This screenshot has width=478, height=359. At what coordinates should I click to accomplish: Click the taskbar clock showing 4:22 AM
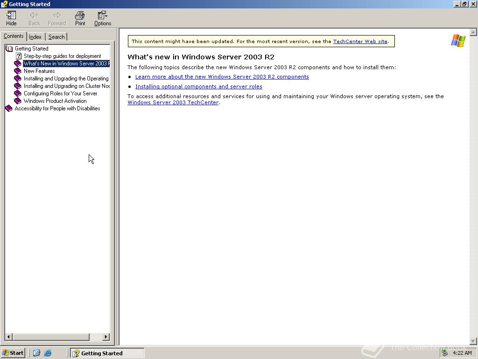462,353
